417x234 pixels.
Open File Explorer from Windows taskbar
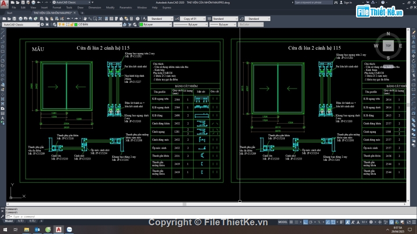click(27, 230)
